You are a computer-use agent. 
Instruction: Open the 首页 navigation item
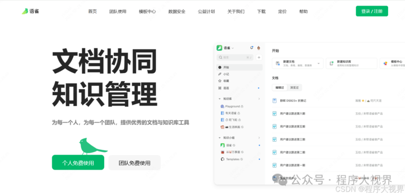click(92, 11)
